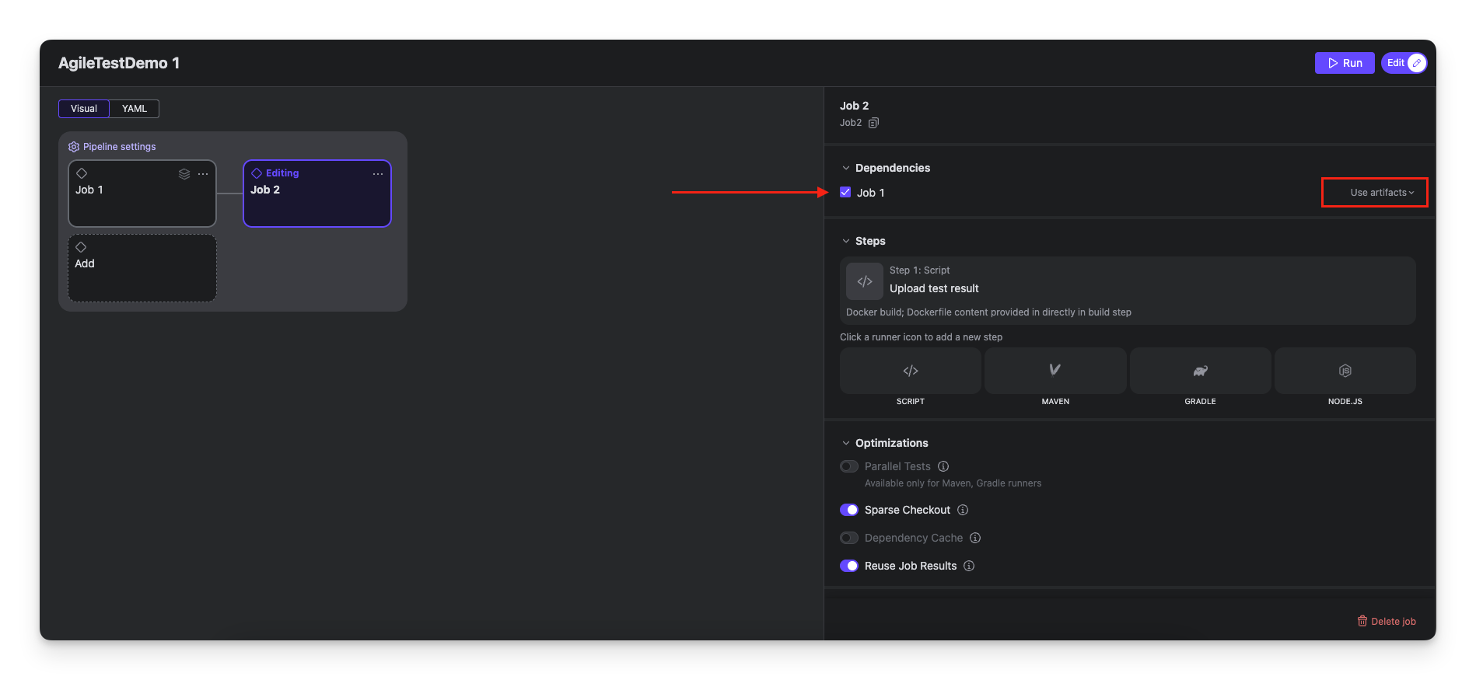Screen dimensions: 1476x680
Task: Collapse the Dependencies section
Action: tap(846, 168)
